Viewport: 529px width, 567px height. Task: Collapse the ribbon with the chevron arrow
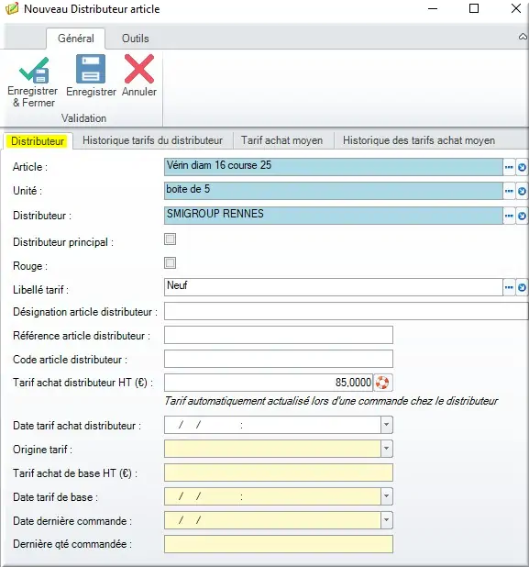click(x=523, y=37)
